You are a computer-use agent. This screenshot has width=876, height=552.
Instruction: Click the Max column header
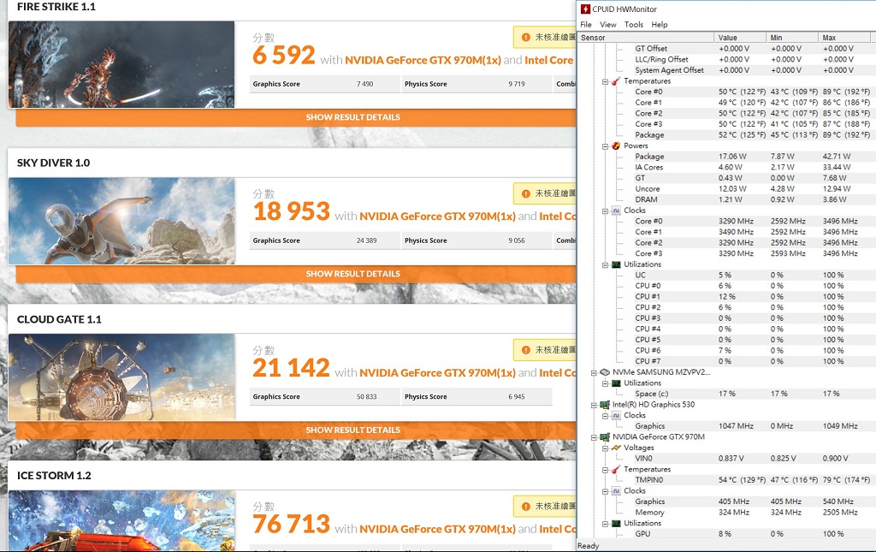tap(844, 38)
